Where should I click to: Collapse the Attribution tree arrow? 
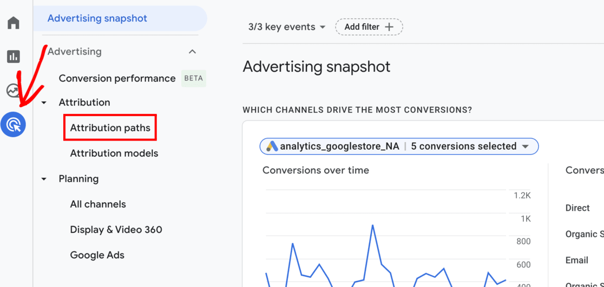click(x=44, y=103)
